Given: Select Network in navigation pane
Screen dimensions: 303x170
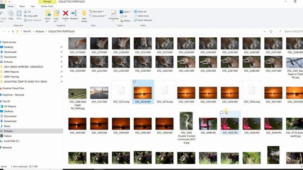Looking at the screenshot, I should [x=7, y=148].
